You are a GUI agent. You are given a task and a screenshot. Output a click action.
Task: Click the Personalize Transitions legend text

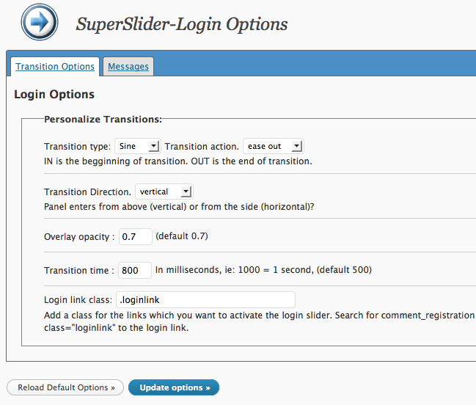103,119
